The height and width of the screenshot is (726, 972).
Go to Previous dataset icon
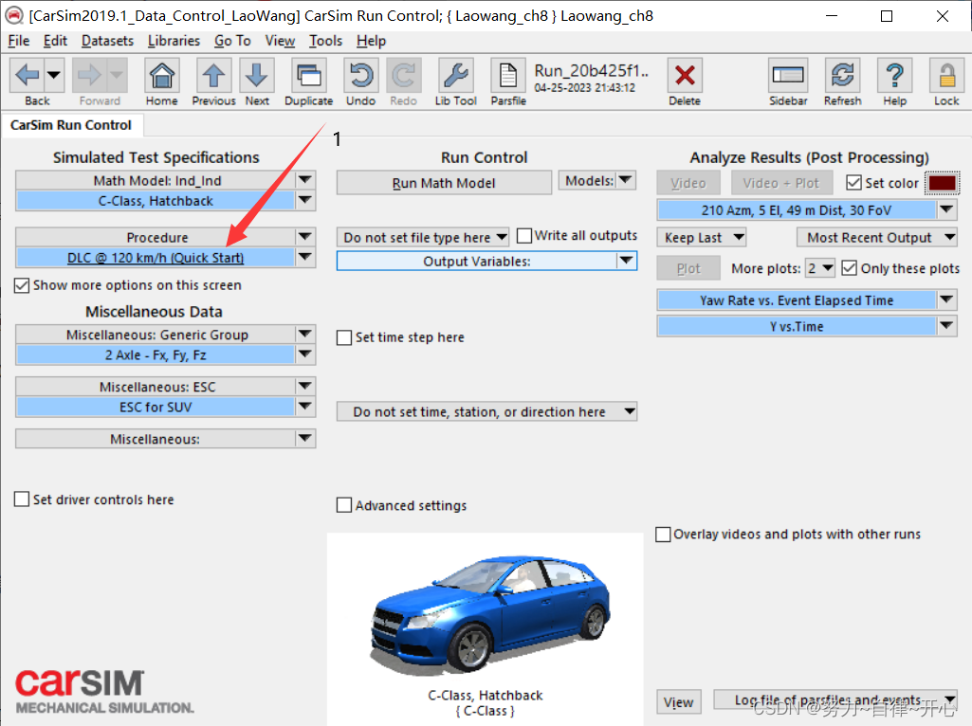214,76
